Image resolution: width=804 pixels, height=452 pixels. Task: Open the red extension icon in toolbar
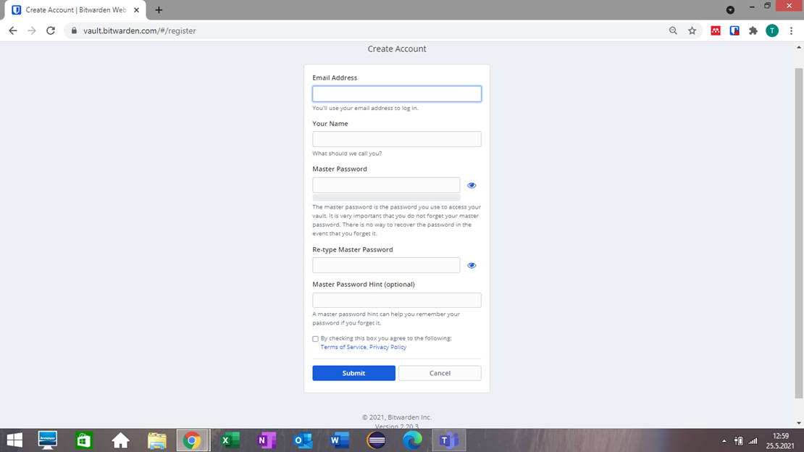click(x=716, y=30)
